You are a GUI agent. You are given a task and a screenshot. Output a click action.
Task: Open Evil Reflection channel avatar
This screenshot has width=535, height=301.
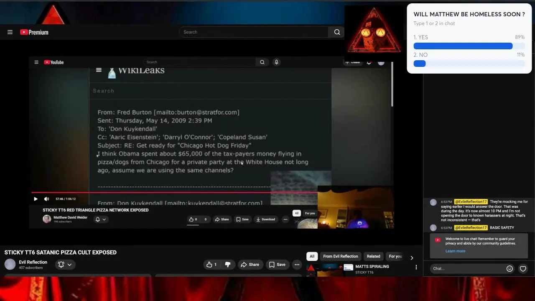(x=10, y=264)
